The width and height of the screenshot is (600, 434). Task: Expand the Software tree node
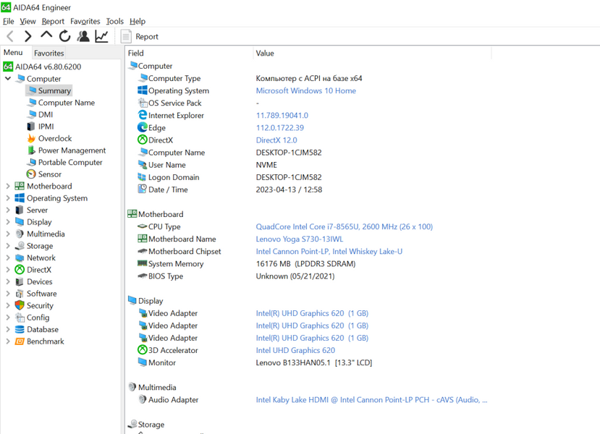8,294
